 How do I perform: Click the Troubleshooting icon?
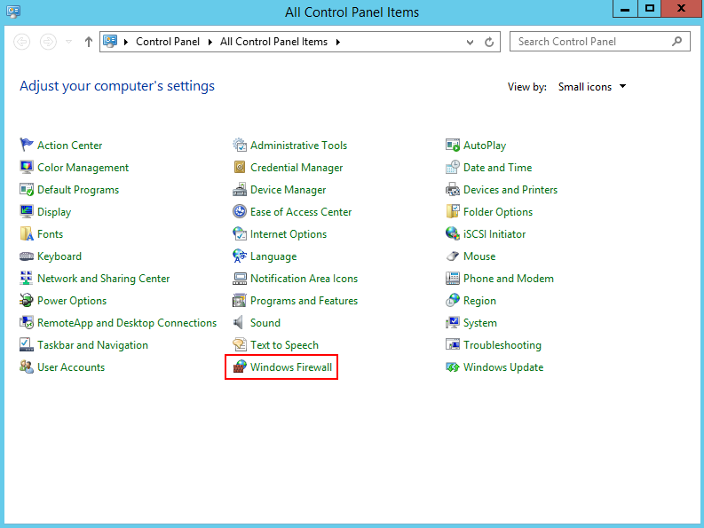click(453, 344)
